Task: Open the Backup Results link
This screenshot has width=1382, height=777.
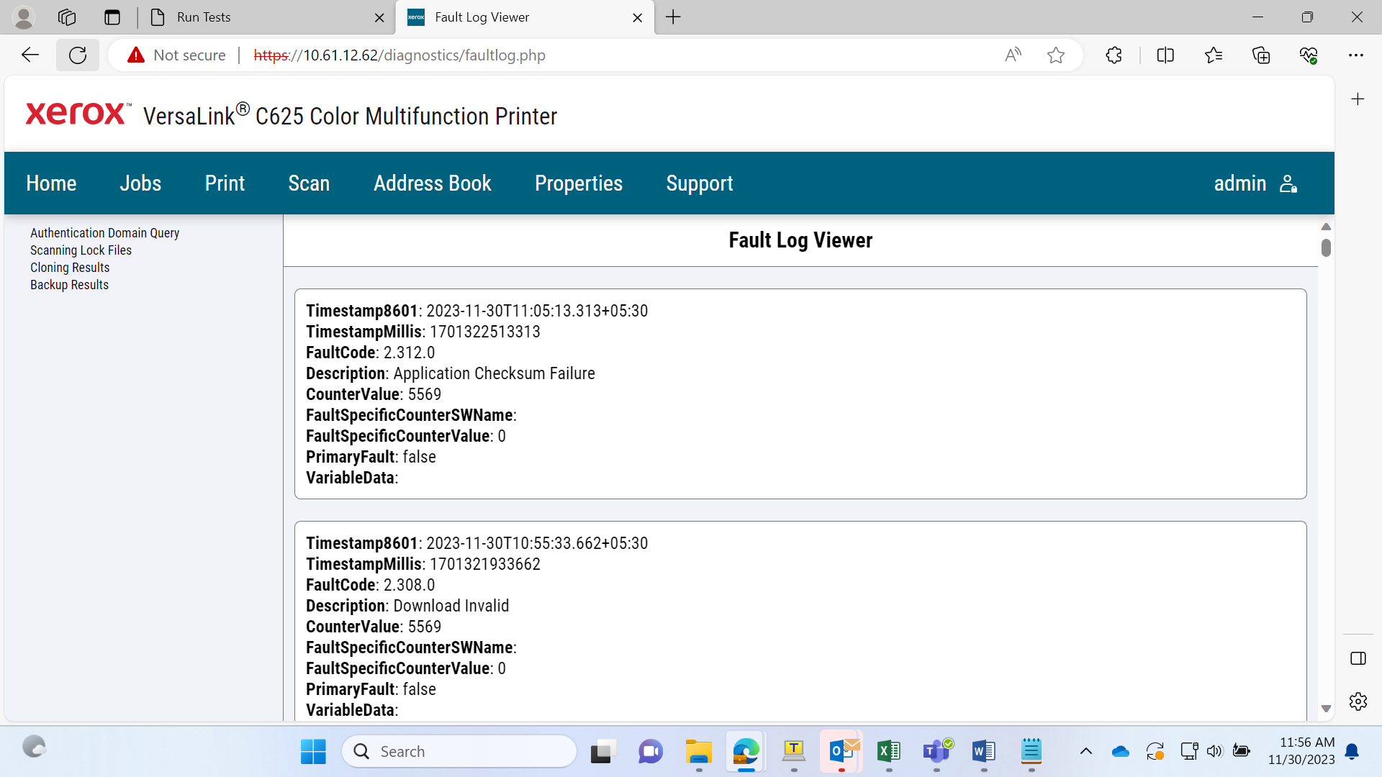Action: click(69, 285)
